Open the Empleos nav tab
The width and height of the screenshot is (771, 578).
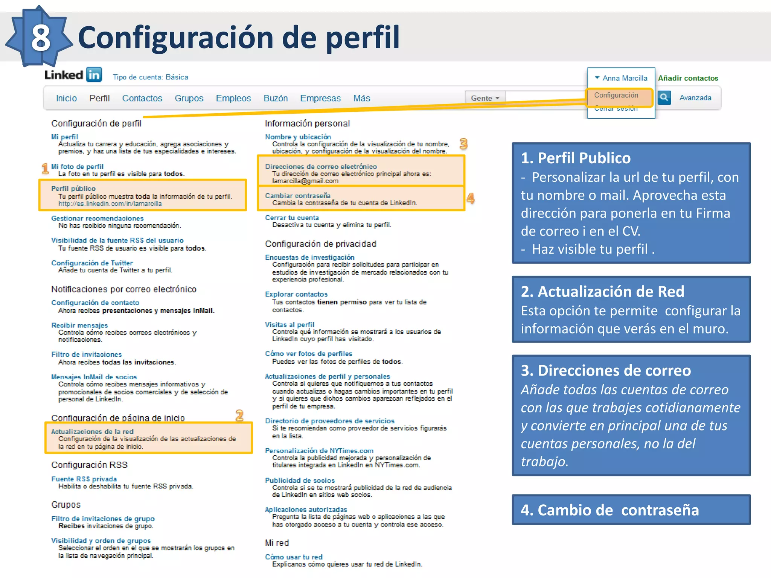tap(233, 98)
